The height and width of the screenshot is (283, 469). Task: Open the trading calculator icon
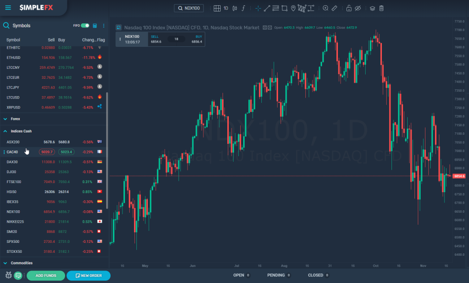tap(95, 25)
